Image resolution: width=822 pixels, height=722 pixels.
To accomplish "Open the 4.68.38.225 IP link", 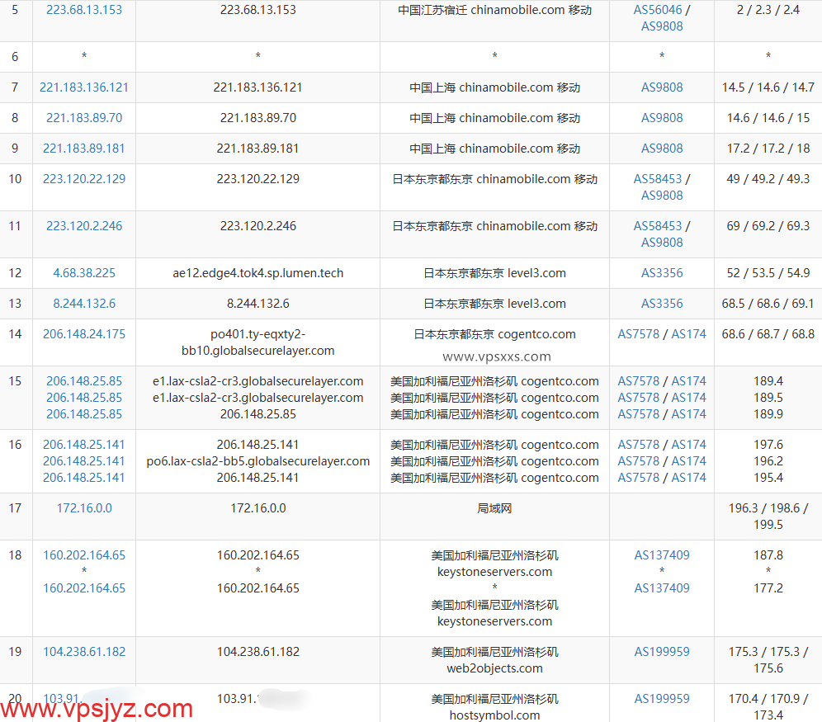I will (84, 273).
